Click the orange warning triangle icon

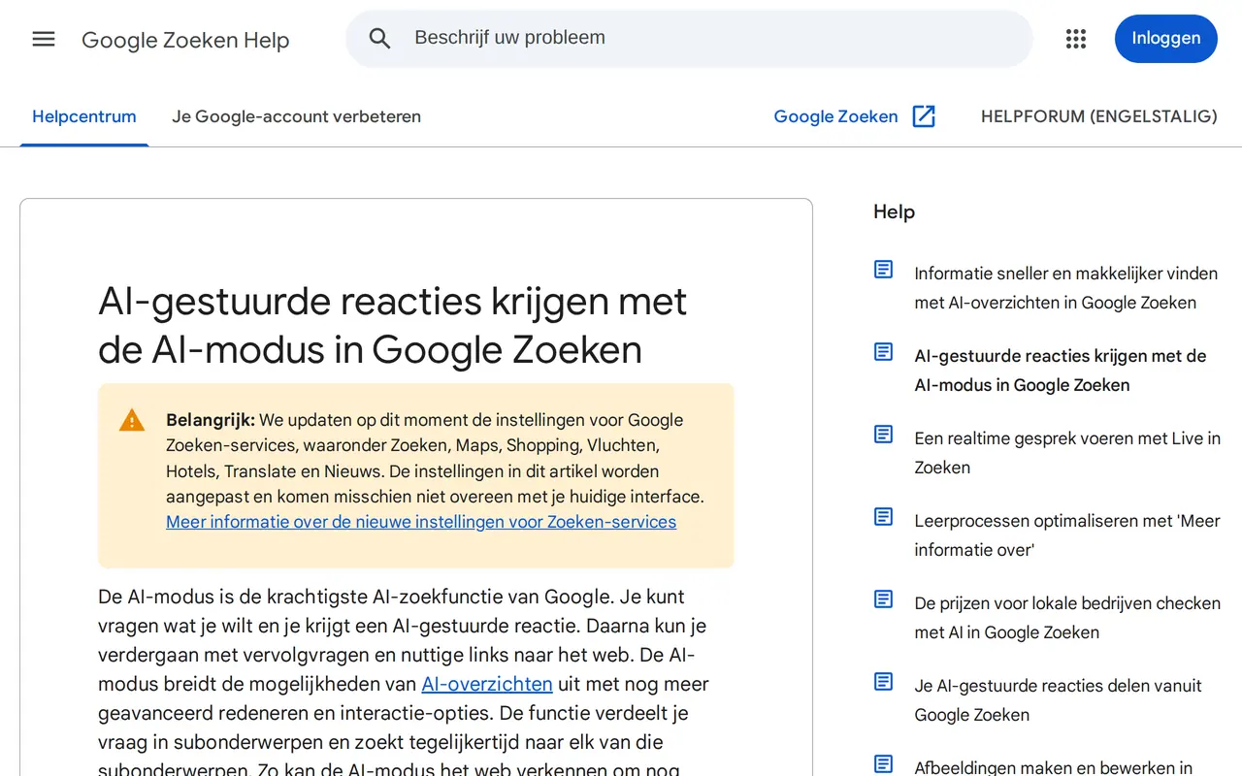pos(132,421)
